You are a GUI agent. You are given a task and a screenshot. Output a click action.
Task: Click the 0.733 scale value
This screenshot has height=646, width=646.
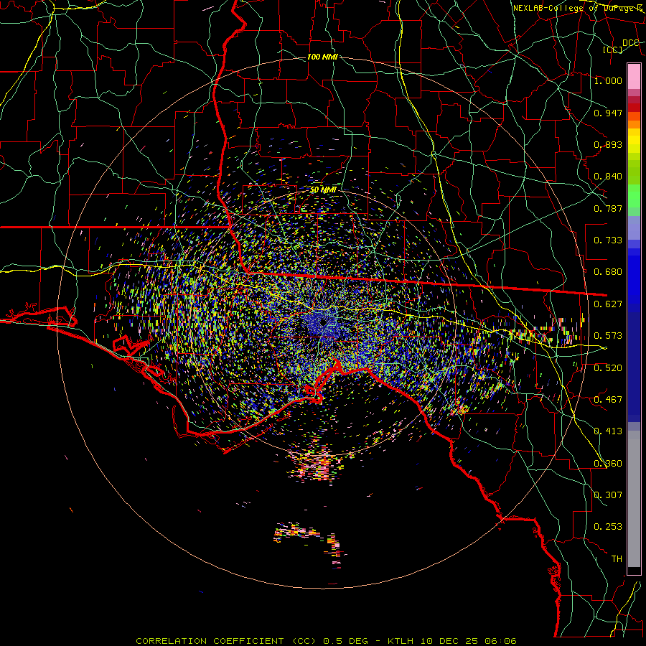click(608, 240)
